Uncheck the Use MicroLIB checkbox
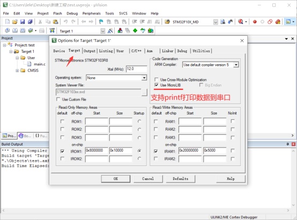 tap(157, 85)
